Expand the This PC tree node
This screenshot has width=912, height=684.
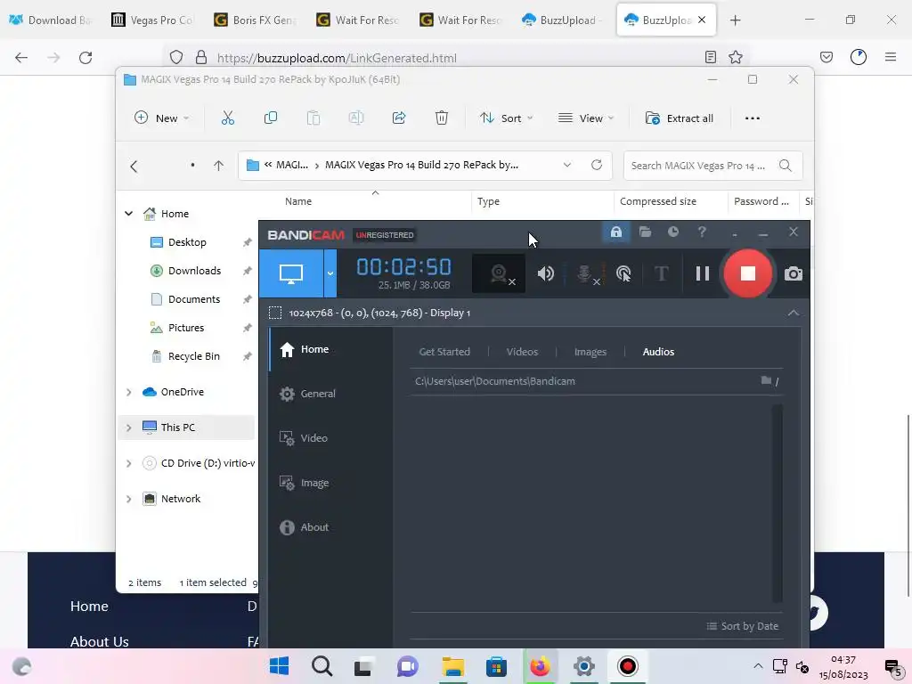128,427
